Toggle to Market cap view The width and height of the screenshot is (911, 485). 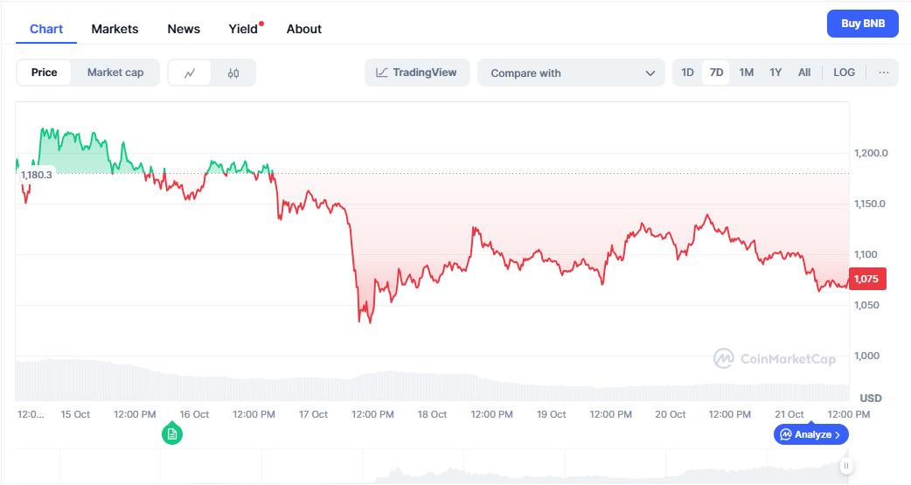115,73
